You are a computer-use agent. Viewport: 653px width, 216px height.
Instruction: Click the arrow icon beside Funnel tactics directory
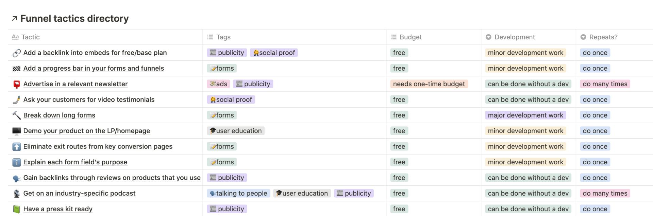point(14,19)
